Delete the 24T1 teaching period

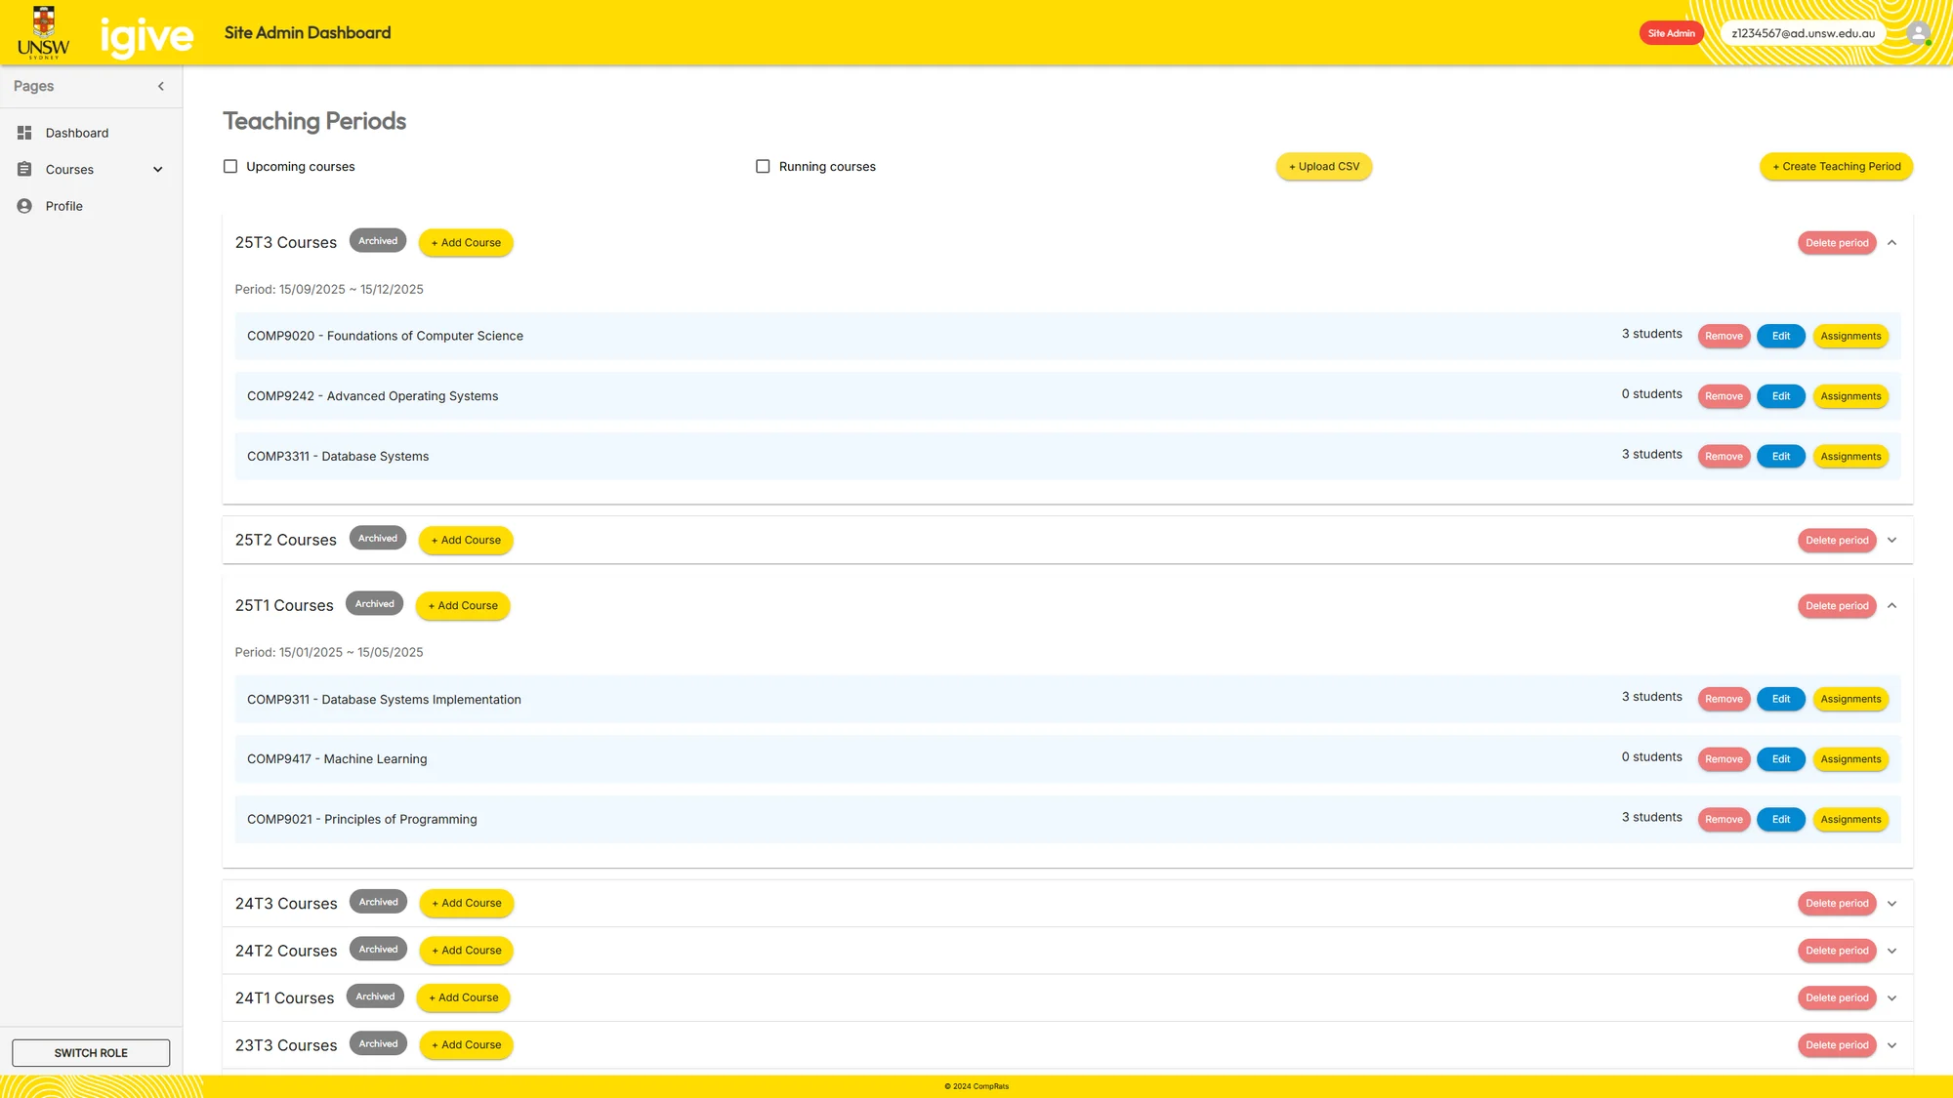1837,997
